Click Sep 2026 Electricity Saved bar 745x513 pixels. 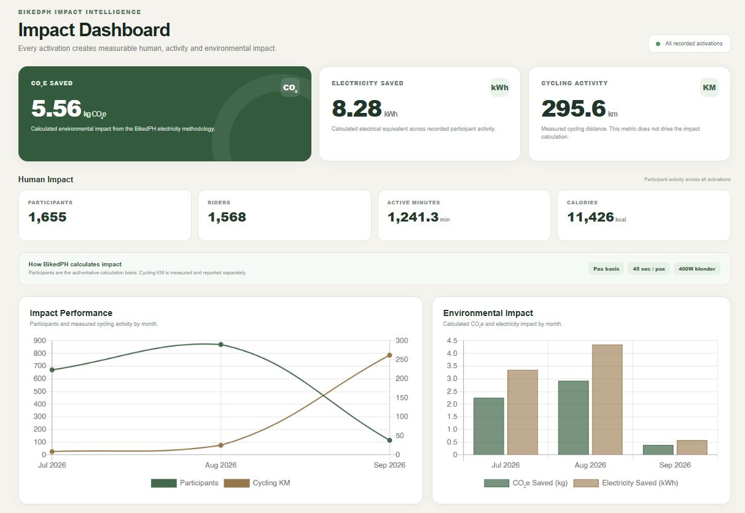(692, 447)
